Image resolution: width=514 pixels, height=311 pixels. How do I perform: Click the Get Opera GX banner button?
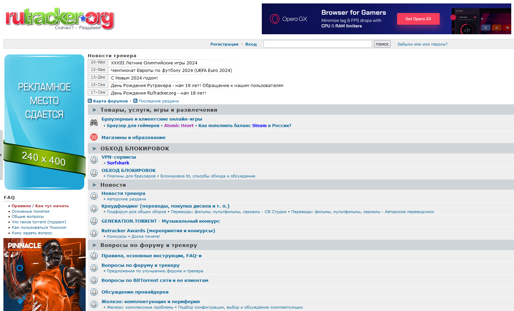(x=418, y=19)
